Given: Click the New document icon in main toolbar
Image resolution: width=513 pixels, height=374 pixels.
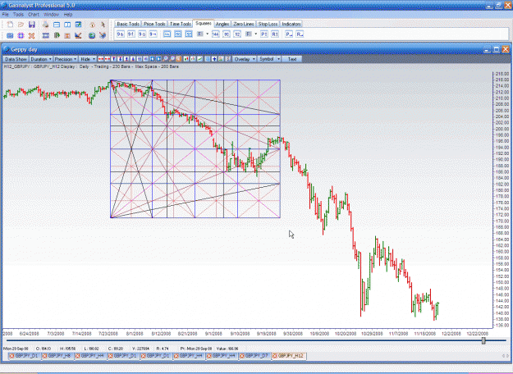Looking at the screenshot, I should click(x=10, y=25).
